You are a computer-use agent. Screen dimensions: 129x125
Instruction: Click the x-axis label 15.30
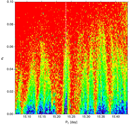(86, 117)
